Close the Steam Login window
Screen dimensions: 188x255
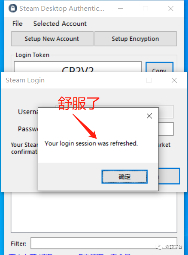174,80
